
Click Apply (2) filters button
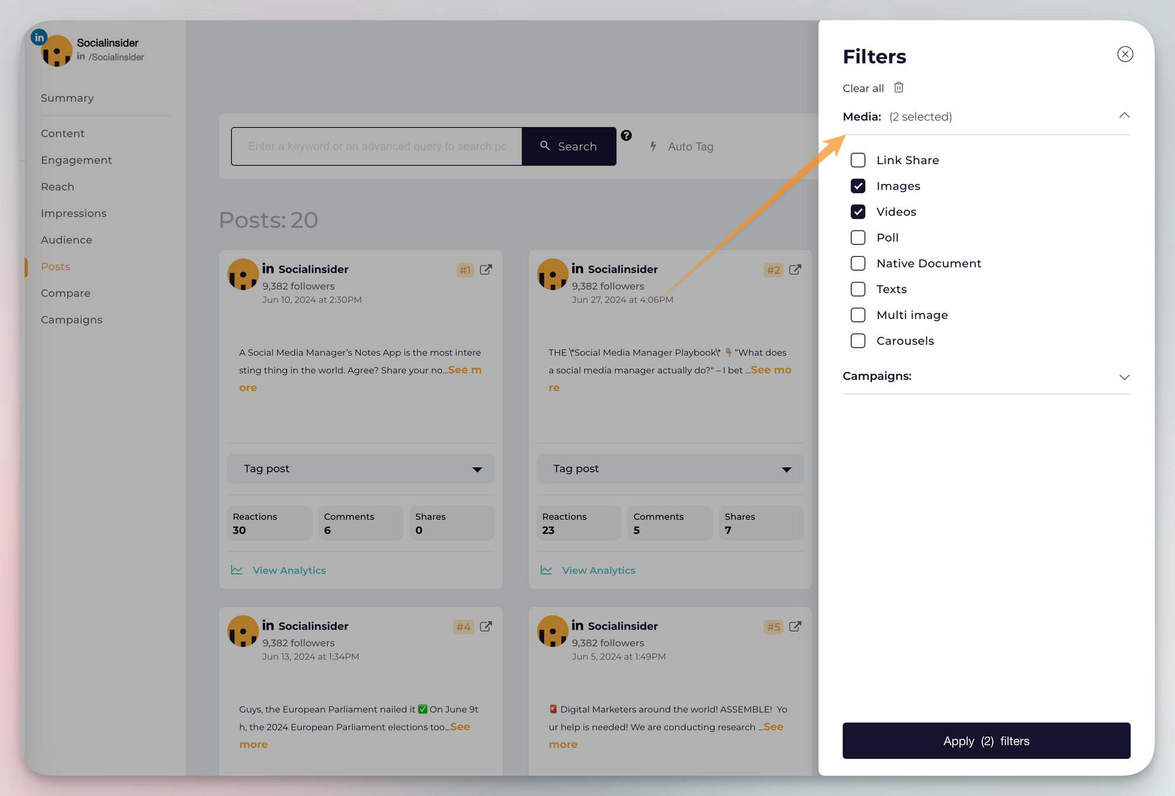pyautogui.click(x=986, y=741)
